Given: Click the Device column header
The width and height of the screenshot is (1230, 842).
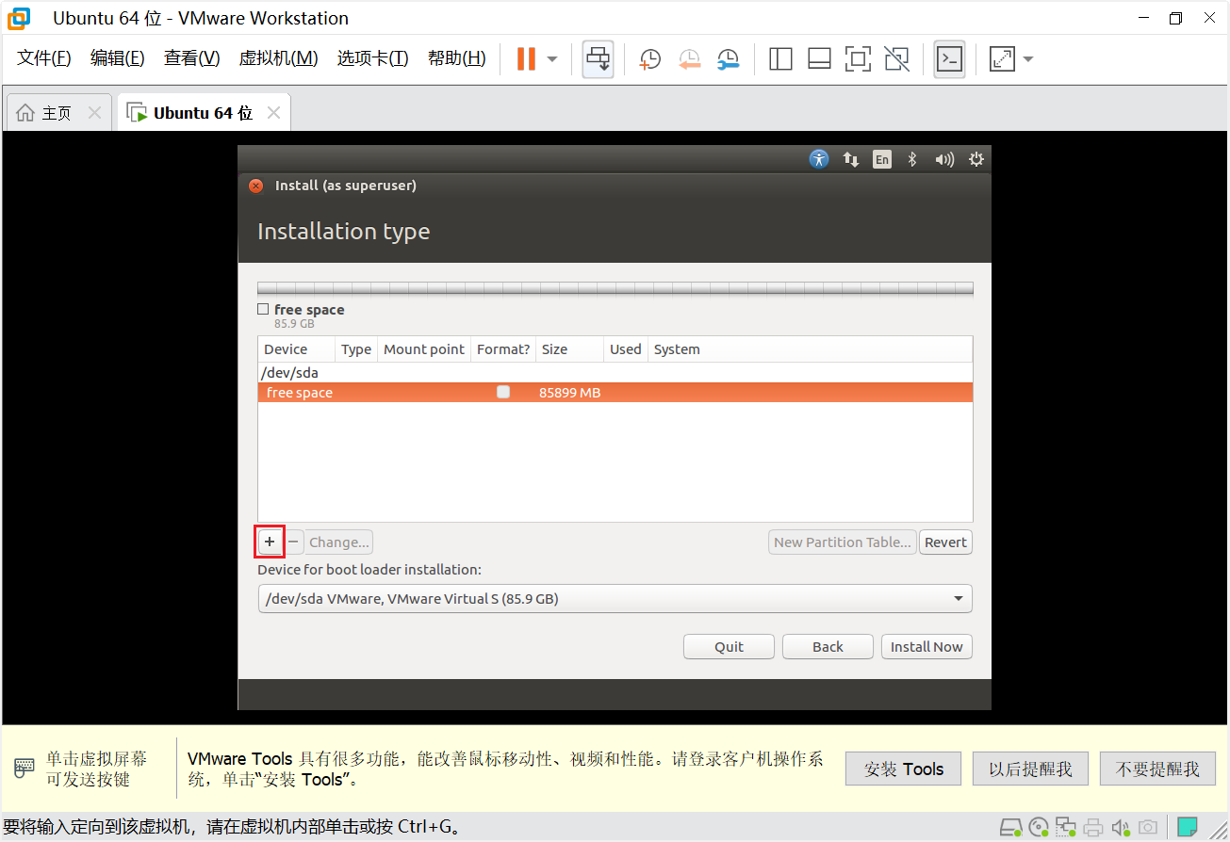Looking at the screenshot, I should pos(296,349).
